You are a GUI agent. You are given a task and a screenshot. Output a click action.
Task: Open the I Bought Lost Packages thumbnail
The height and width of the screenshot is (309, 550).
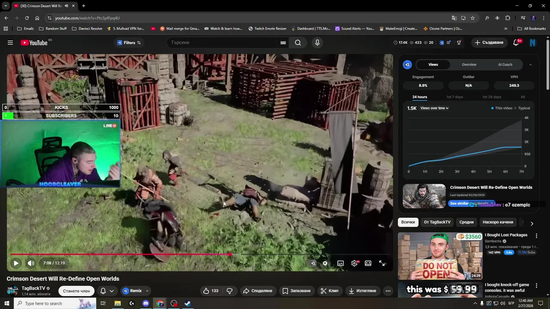[x=440, y=256]
